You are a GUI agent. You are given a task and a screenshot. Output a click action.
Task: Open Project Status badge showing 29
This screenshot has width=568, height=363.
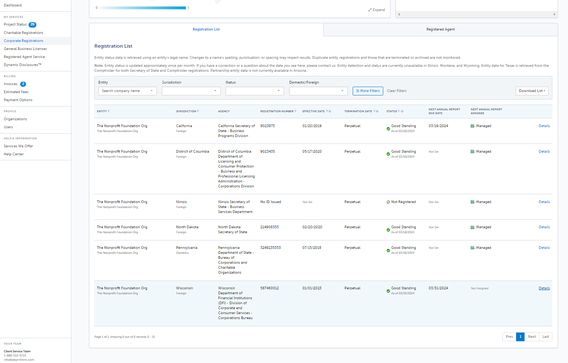[x=32, y=24]
